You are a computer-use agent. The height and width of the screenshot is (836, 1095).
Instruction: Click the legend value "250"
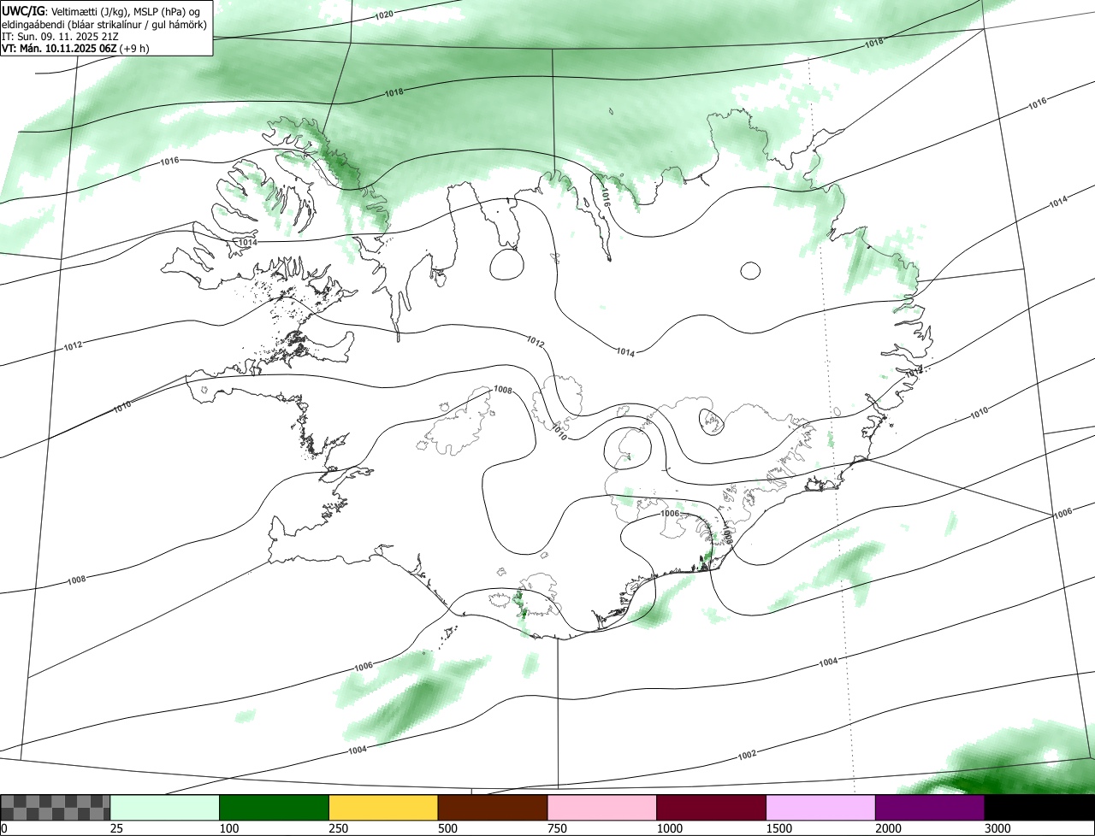[340, 828]
